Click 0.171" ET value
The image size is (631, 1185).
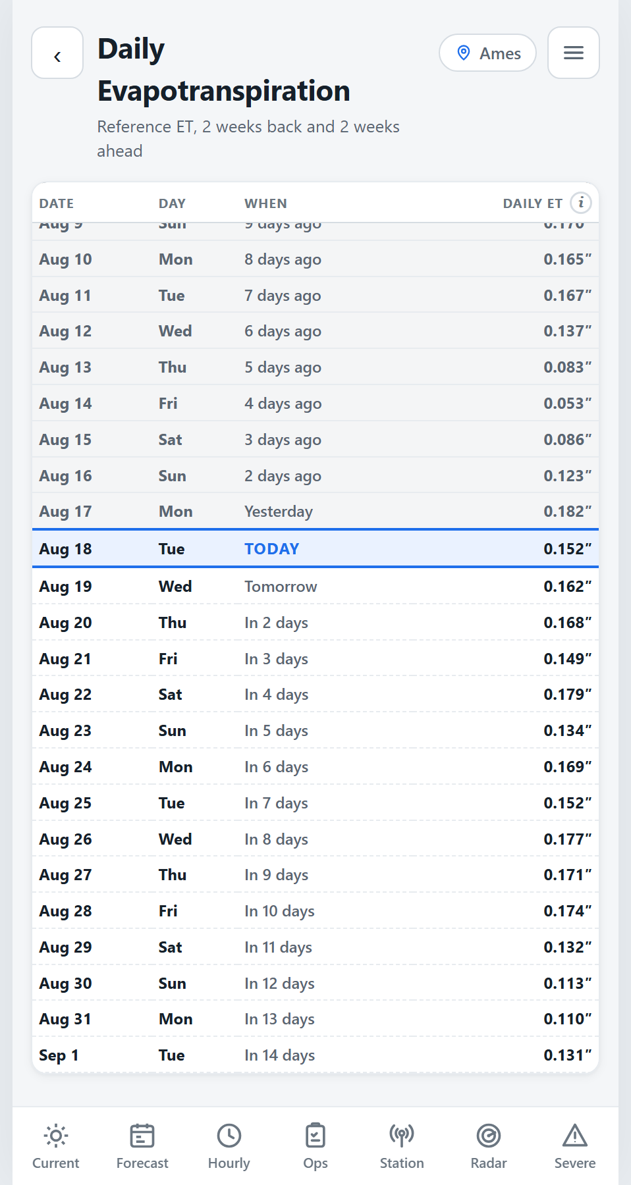point(567,875)
